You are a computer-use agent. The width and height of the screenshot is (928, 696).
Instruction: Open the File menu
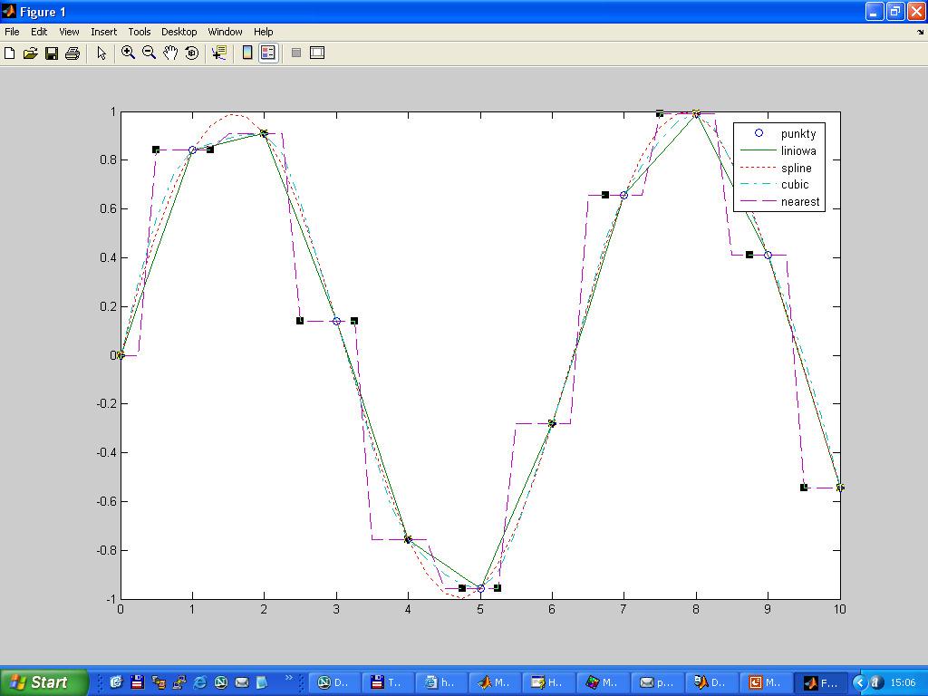click(x=12, y=32)
